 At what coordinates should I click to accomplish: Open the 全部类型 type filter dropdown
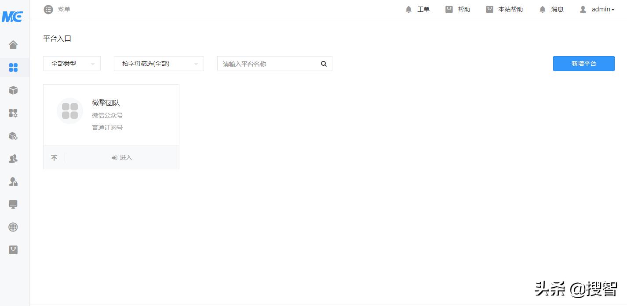pyautogui.click(x=72, y=64)
